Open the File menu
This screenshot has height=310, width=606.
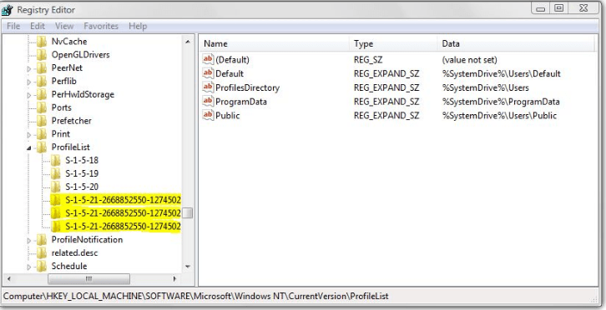click(x=13, y=26)
